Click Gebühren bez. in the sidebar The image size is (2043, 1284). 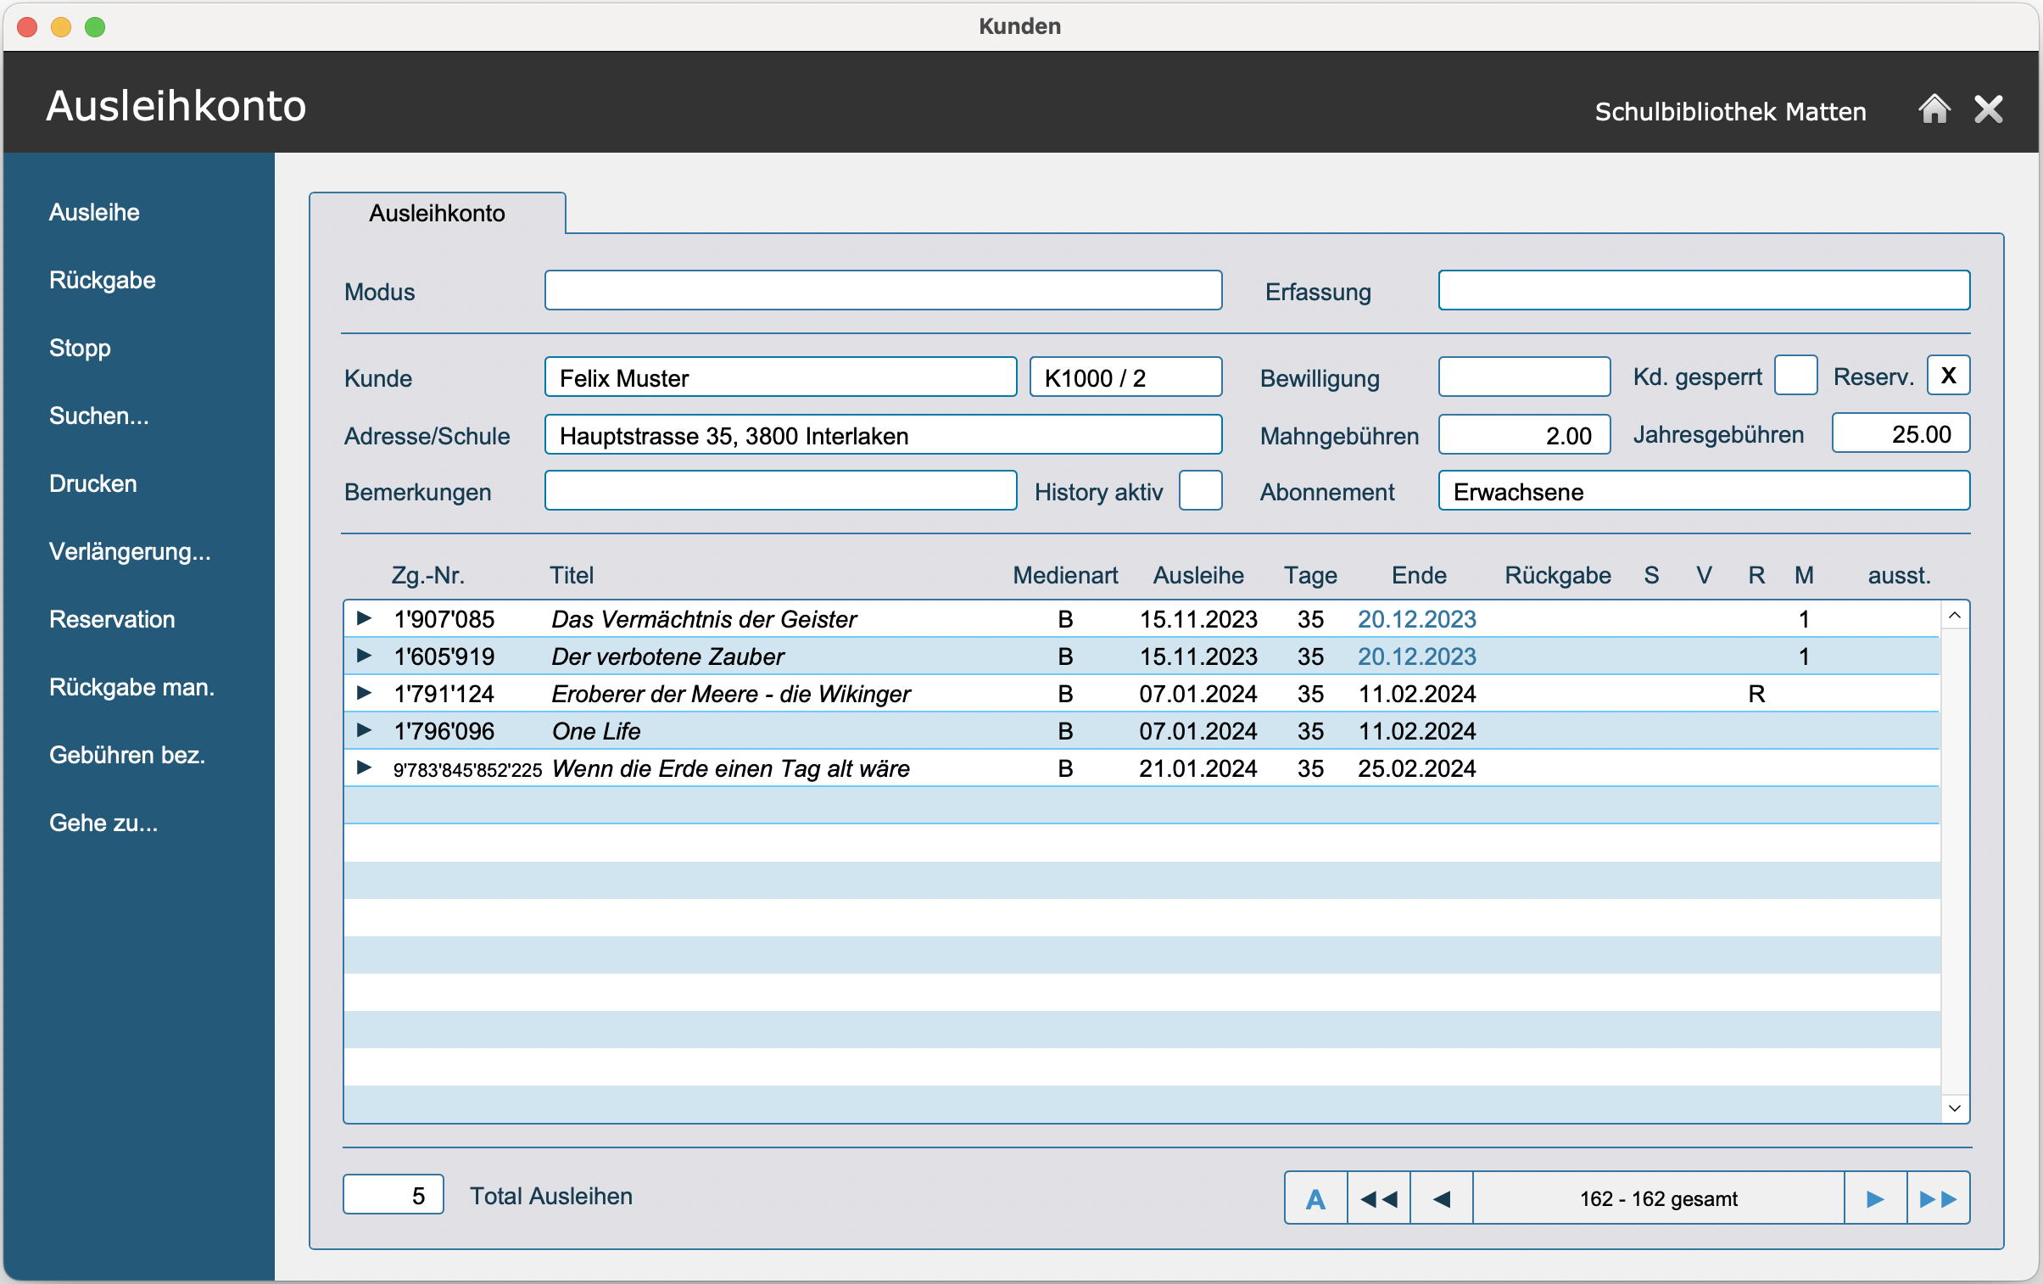coord(126,756)
